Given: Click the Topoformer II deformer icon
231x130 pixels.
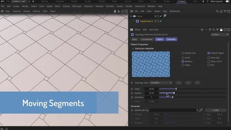Looking at the screenshot, I should click(x=138, y=21).
